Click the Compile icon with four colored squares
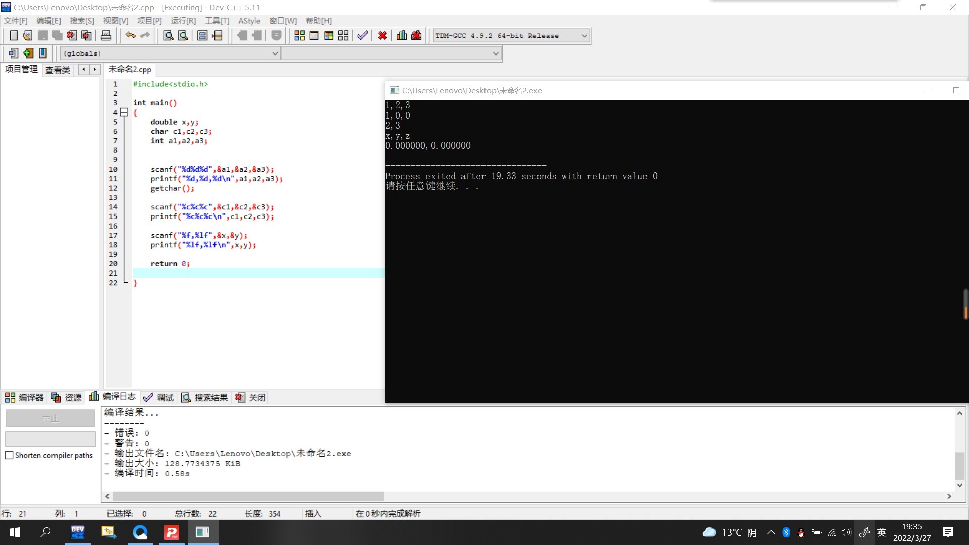 point(299,35)
